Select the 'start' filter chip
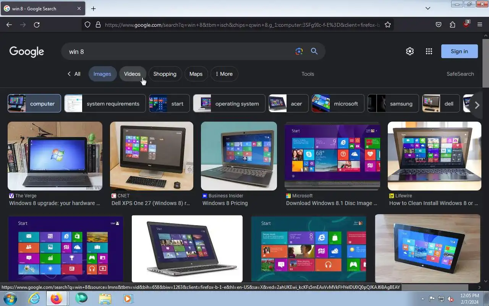The width and height of the screenshot is (489, 306). point(169,103)
